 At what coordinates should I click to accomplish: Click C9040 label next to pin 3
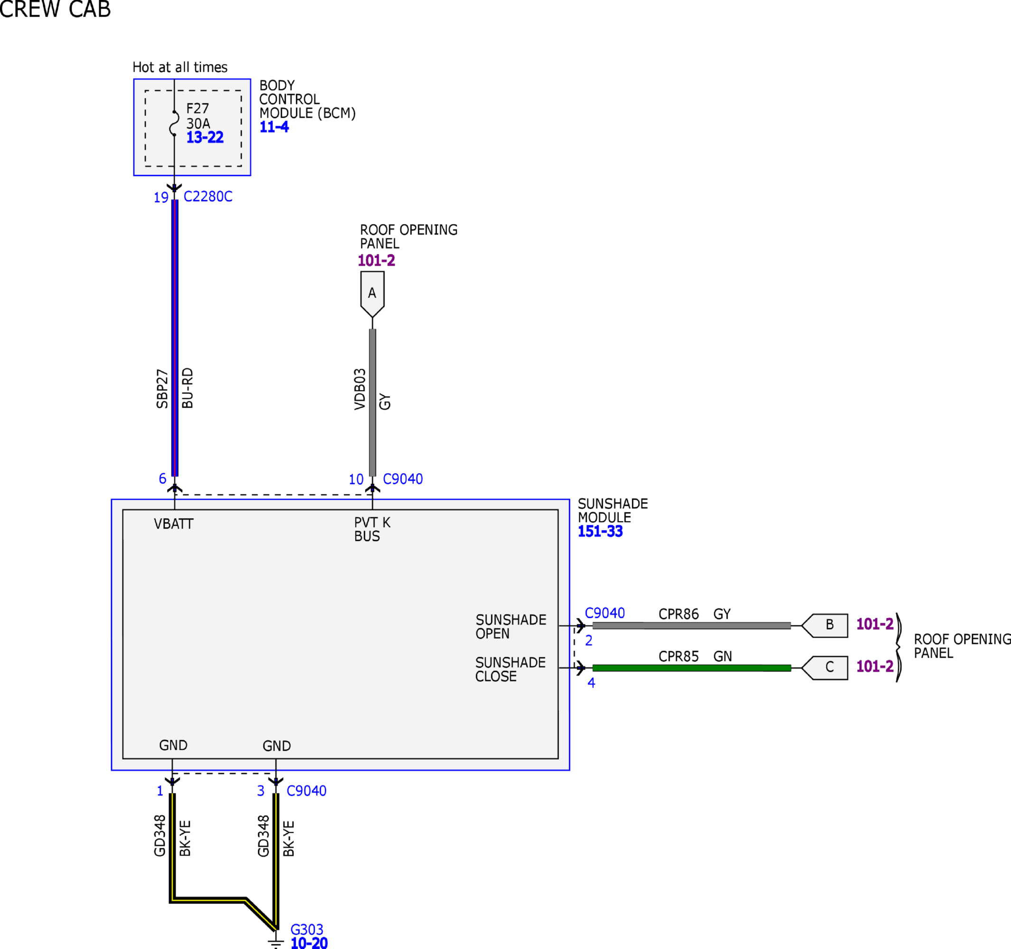(307, 791)
